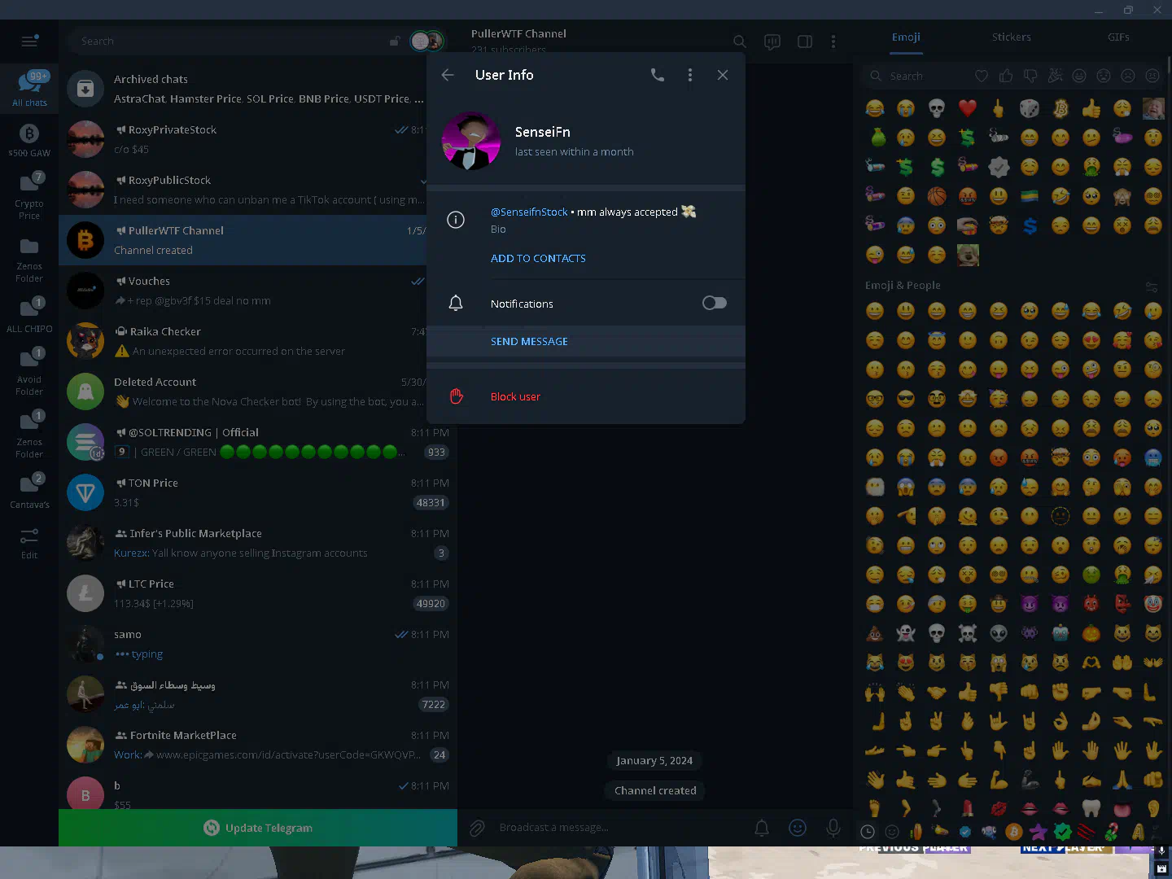Open the Cantava's folder
This screenshot has height=879, width=1172.
click(x=29, y=492)
